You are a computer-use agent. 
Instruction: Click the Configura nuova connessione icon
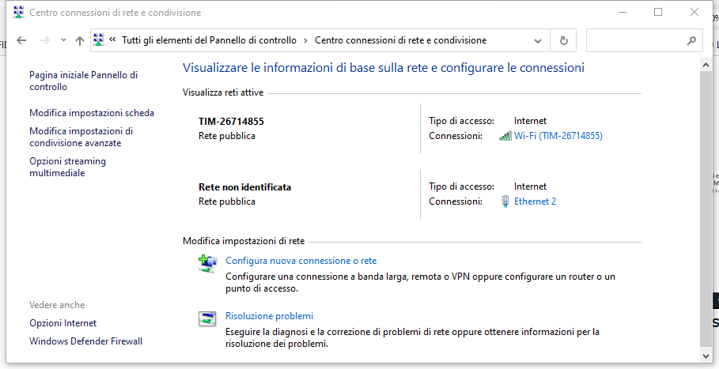208,264
